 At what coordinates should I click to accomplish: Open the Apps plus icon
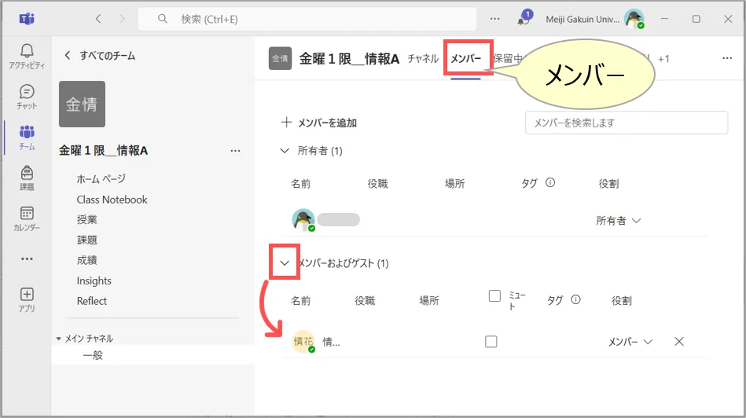click(27, 299)
